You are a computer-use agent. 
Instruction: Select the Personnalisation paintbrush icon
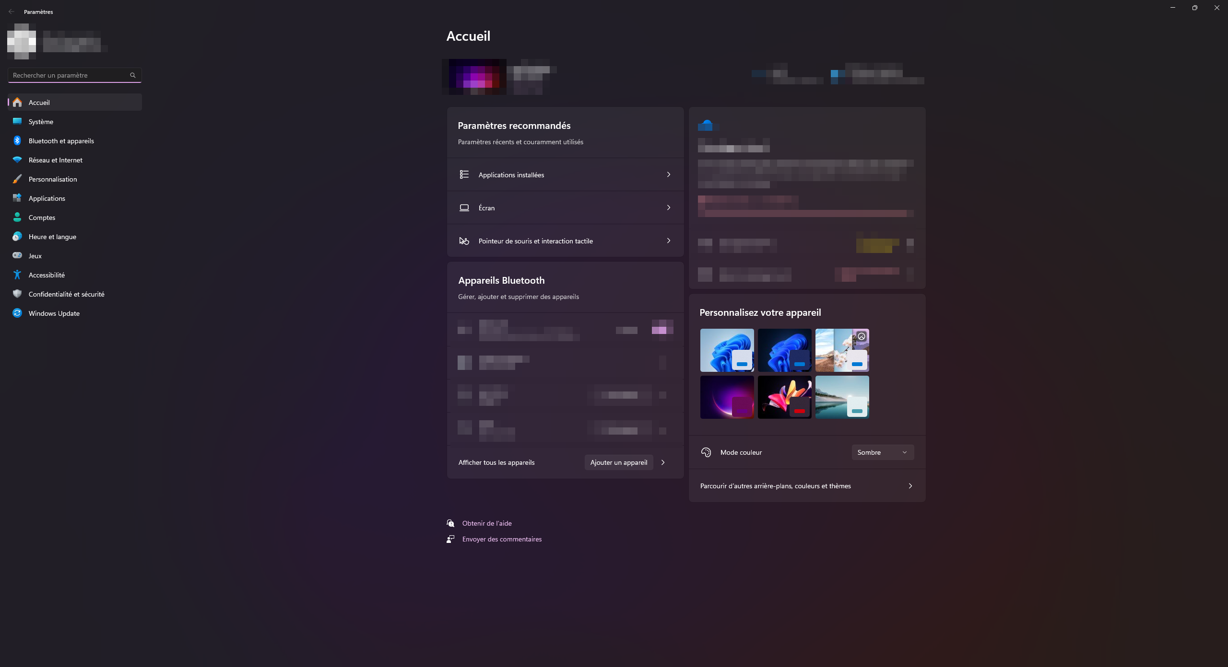[x=17, y=179]
